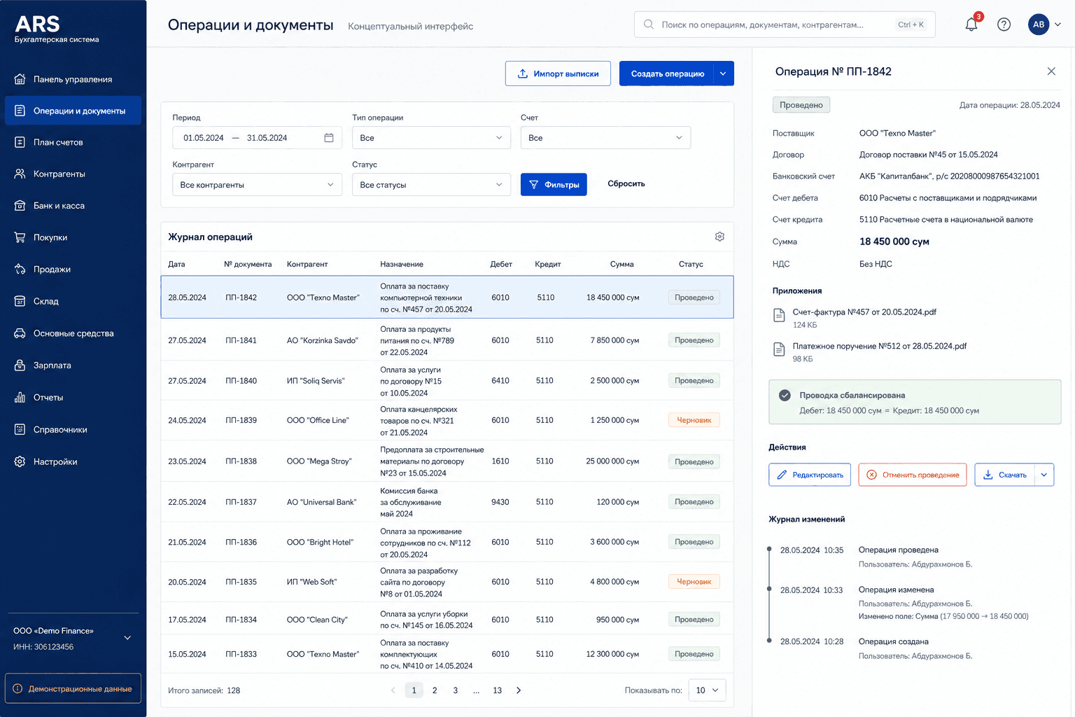This screenshot has width=1075, height=717.
Task: Open the Download options arrow next to Скачать
Action: (1044, 475)
